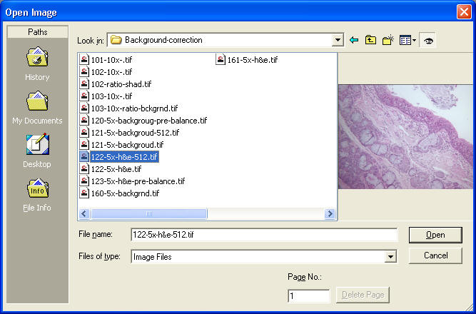
Task: Click the tissue preview thumbnail
Action: [x=405, y=137]
